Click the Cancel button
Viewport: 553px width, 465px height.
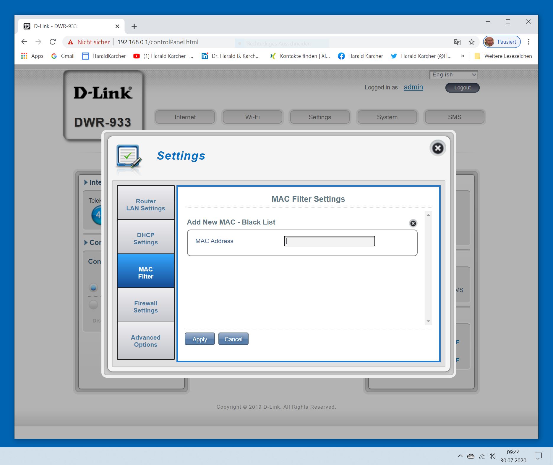[233, 339]
